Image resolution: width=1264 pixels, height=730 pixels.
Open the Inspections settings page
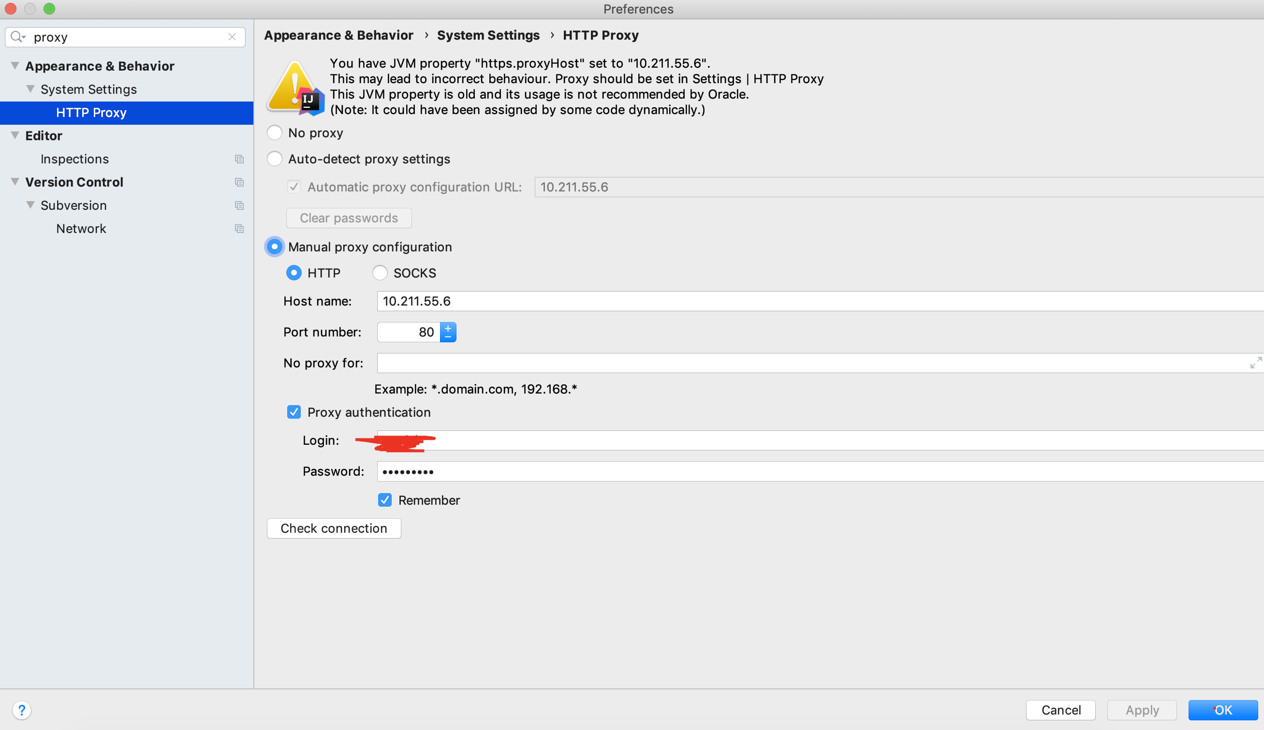tap(74, 159)
